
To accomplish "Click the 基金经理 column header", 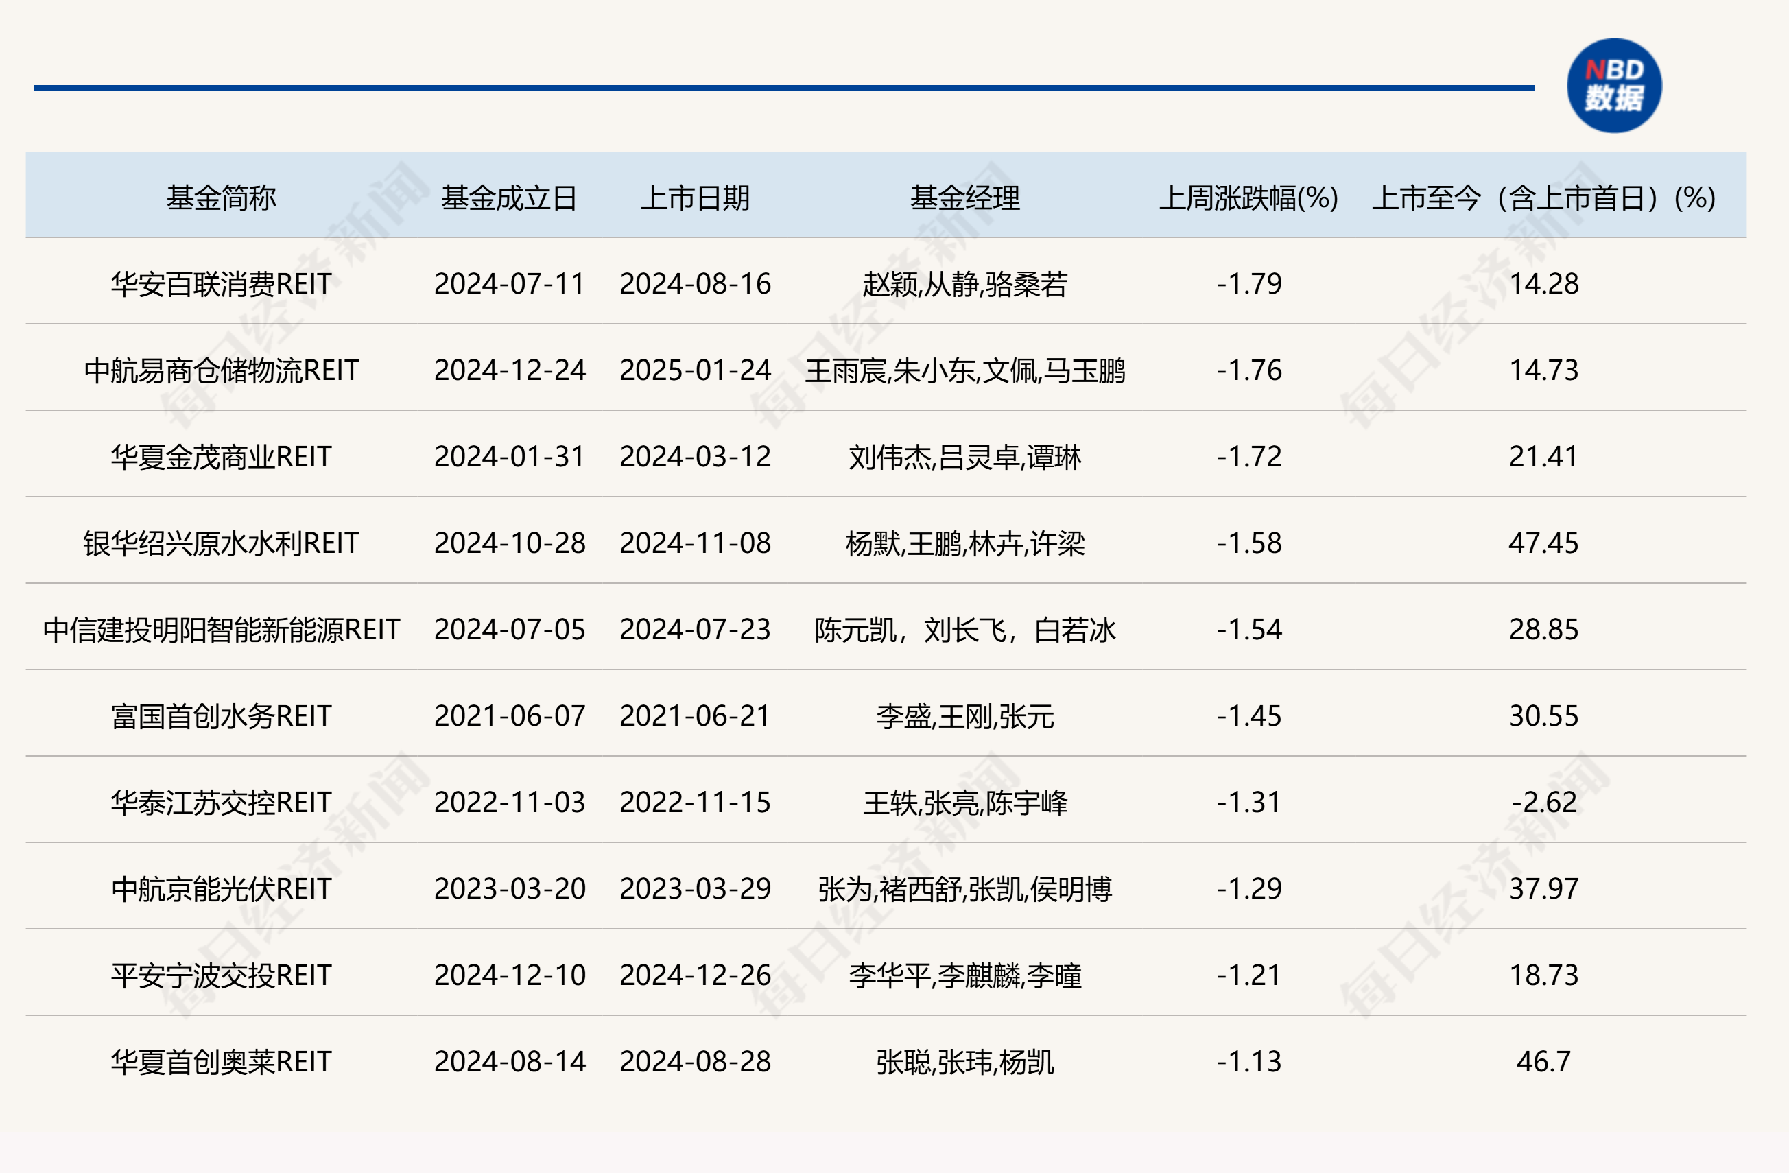I will coord(965,198).
